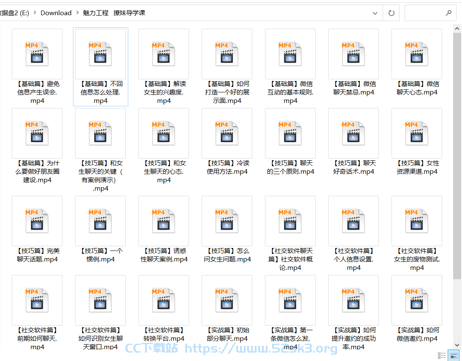Image resolution: width=462 pixels, height=361 pixels.
Task: Open the address bar history dropdown
Action: pos(375,13)
